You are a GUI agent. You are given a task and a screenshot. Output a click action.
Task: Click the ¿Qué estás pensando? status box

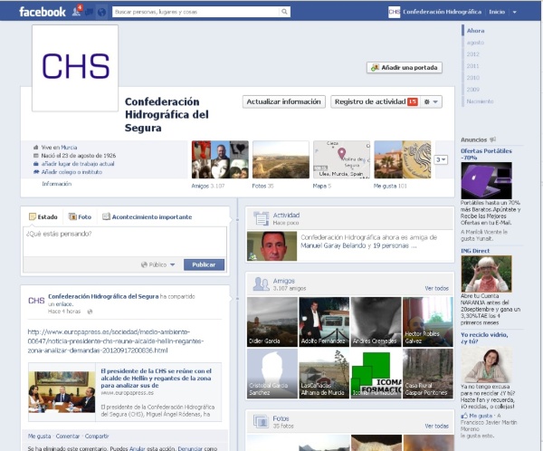click(x=125, y=242)
